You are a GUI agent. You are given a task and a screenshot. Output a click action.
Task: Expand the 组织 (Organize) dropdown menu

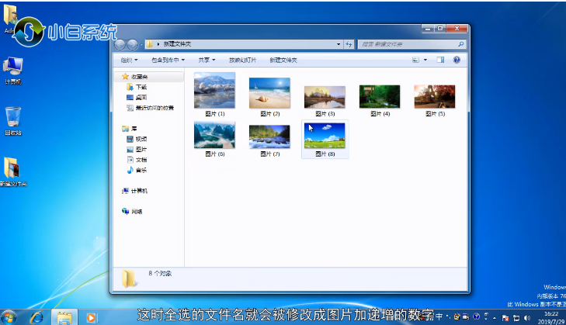[129, 60]
